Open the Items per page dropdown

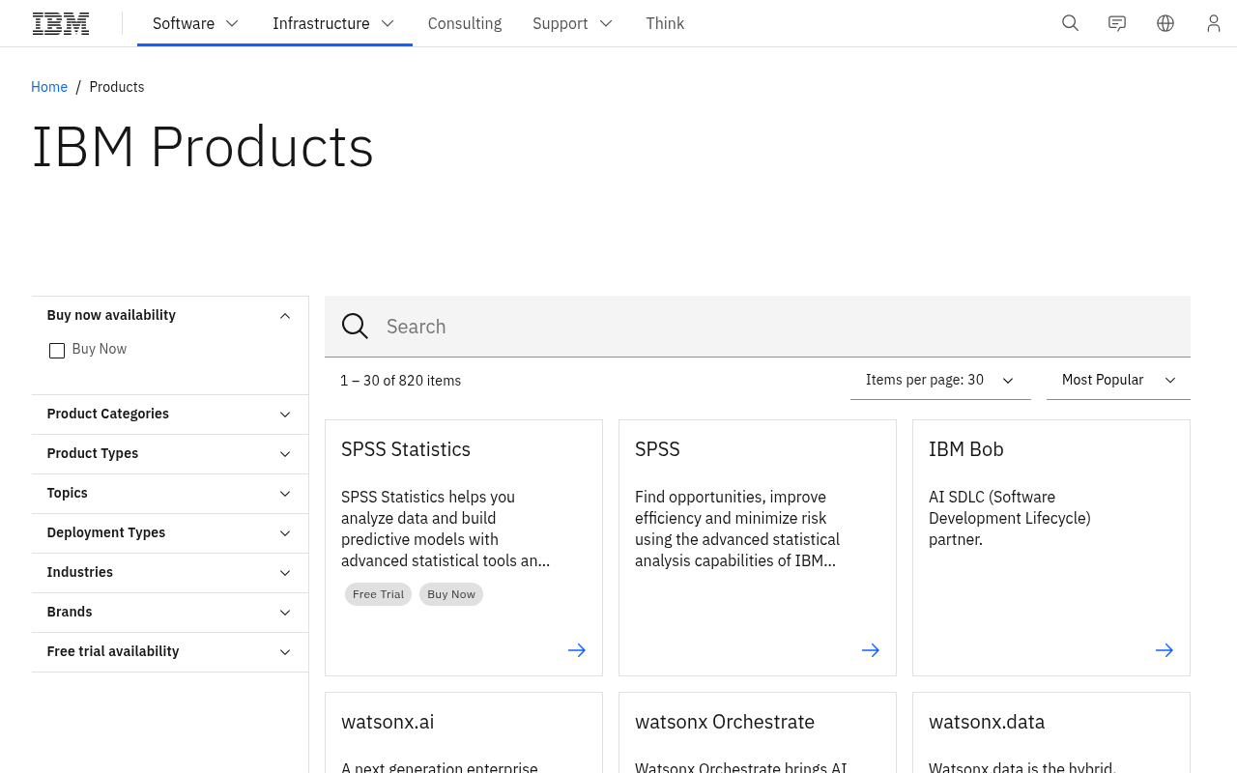pos(940,380)
